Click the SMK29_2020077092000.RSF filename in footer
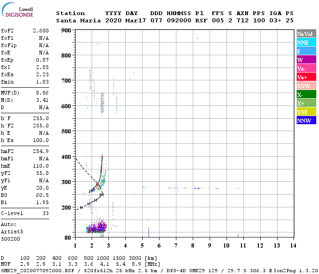The image size is (319, 274). (x=37, y=271)
